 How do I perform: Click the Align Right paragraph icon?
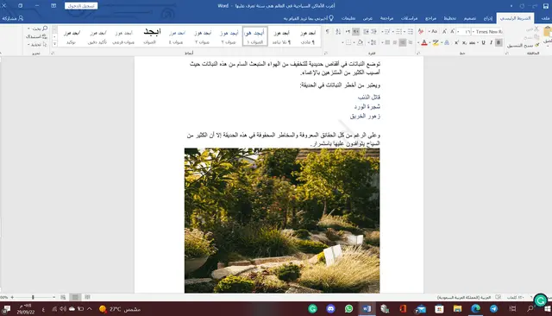(411, 42)
